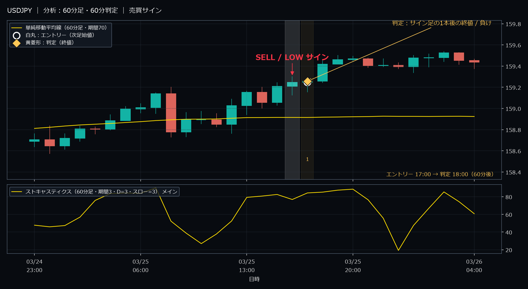The height and width of the screenshot is (289, 528).
Task: Click the price axis label '159.2'
Action: tap(513, 88)
